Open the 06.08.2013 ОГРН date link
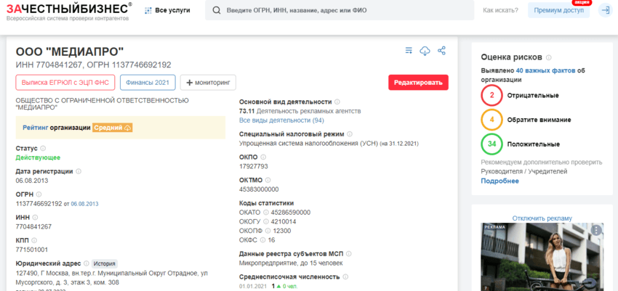 [x=84, y=204]
